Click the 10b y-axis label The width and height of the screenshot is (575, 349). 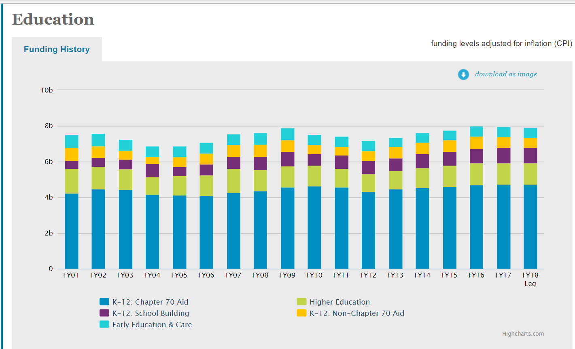tap(47, 90)
